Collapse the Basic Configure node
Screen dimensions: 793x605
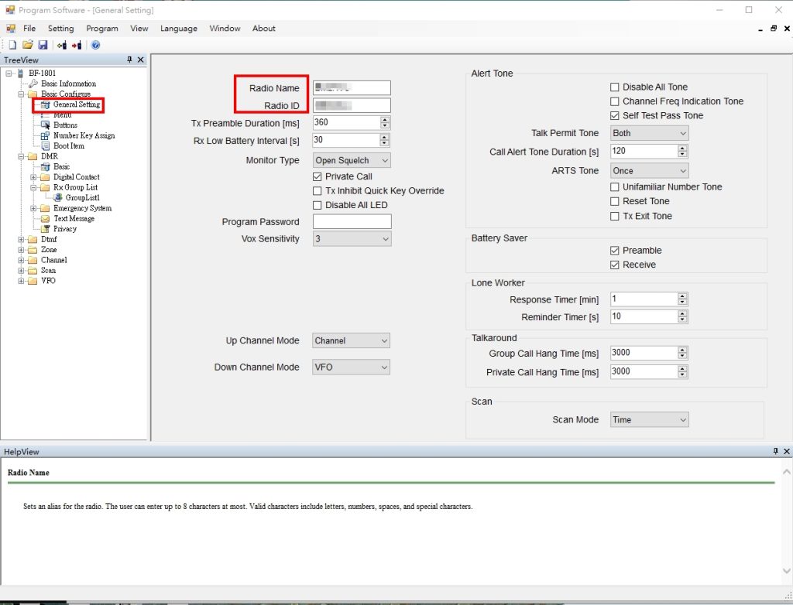click(21, 94)
